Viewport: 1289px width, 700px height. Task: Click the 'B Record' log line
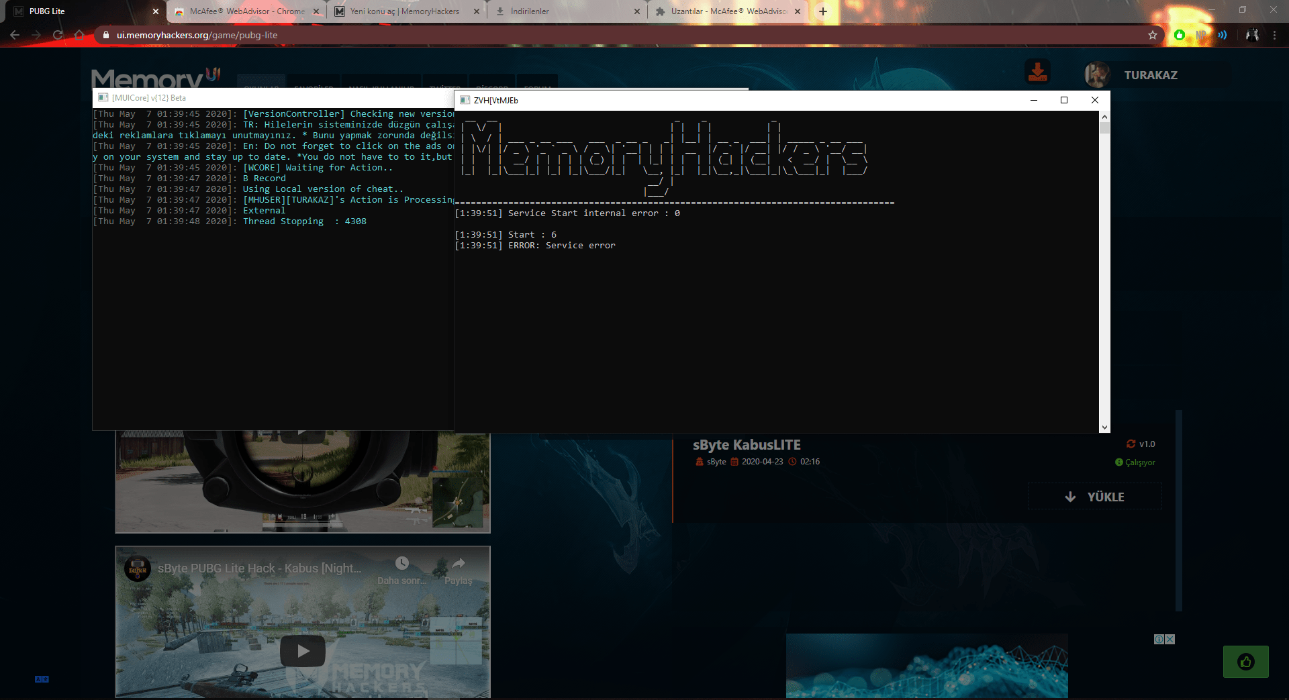point(189,179)
